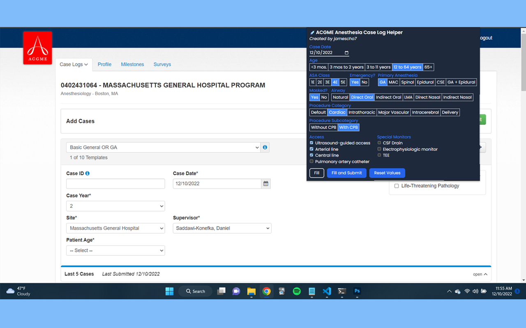526x328 pixels.
Task: Click the ACGME logo icon
Action: pos(37,48)
